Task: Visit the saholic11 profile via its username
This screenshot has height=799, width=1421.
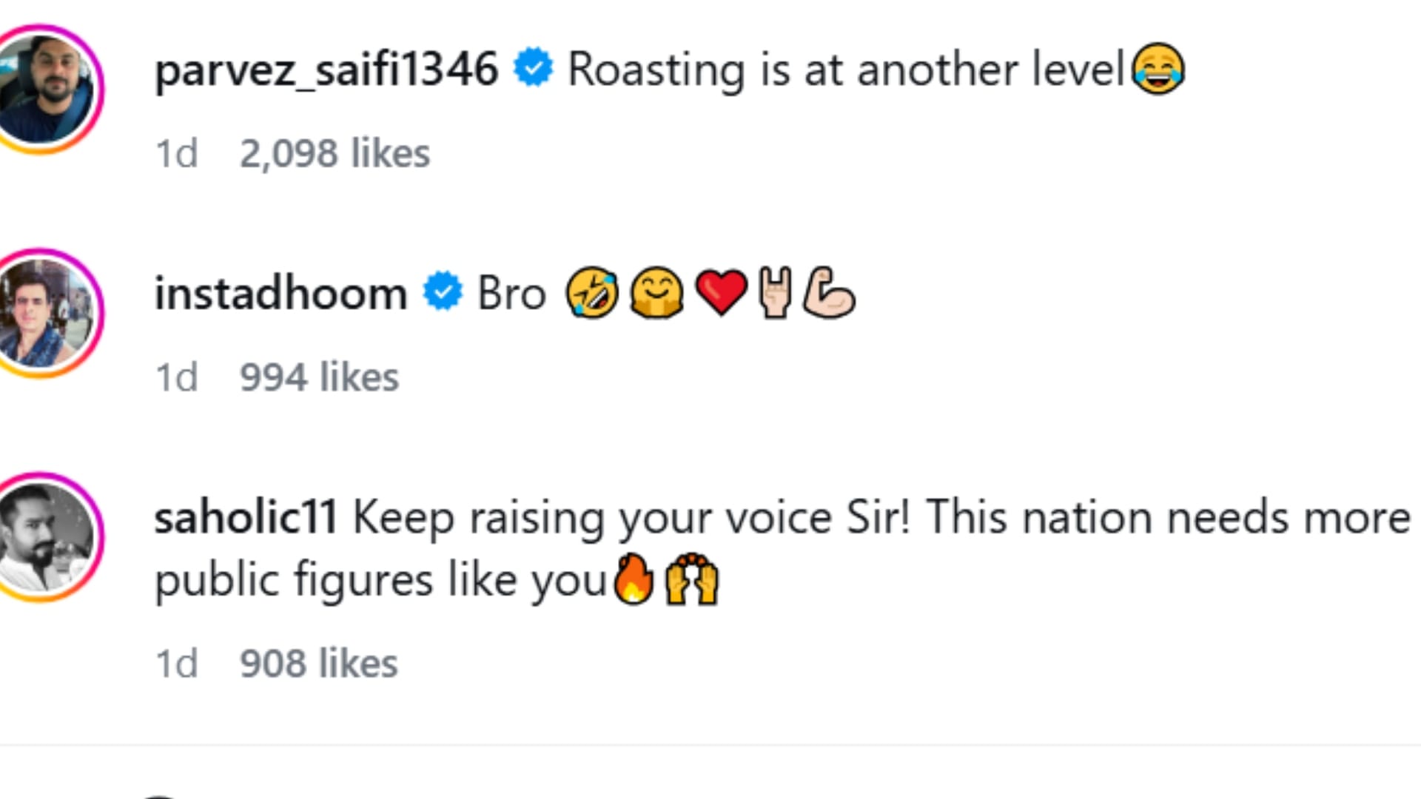Action: [x=245, y=517]
